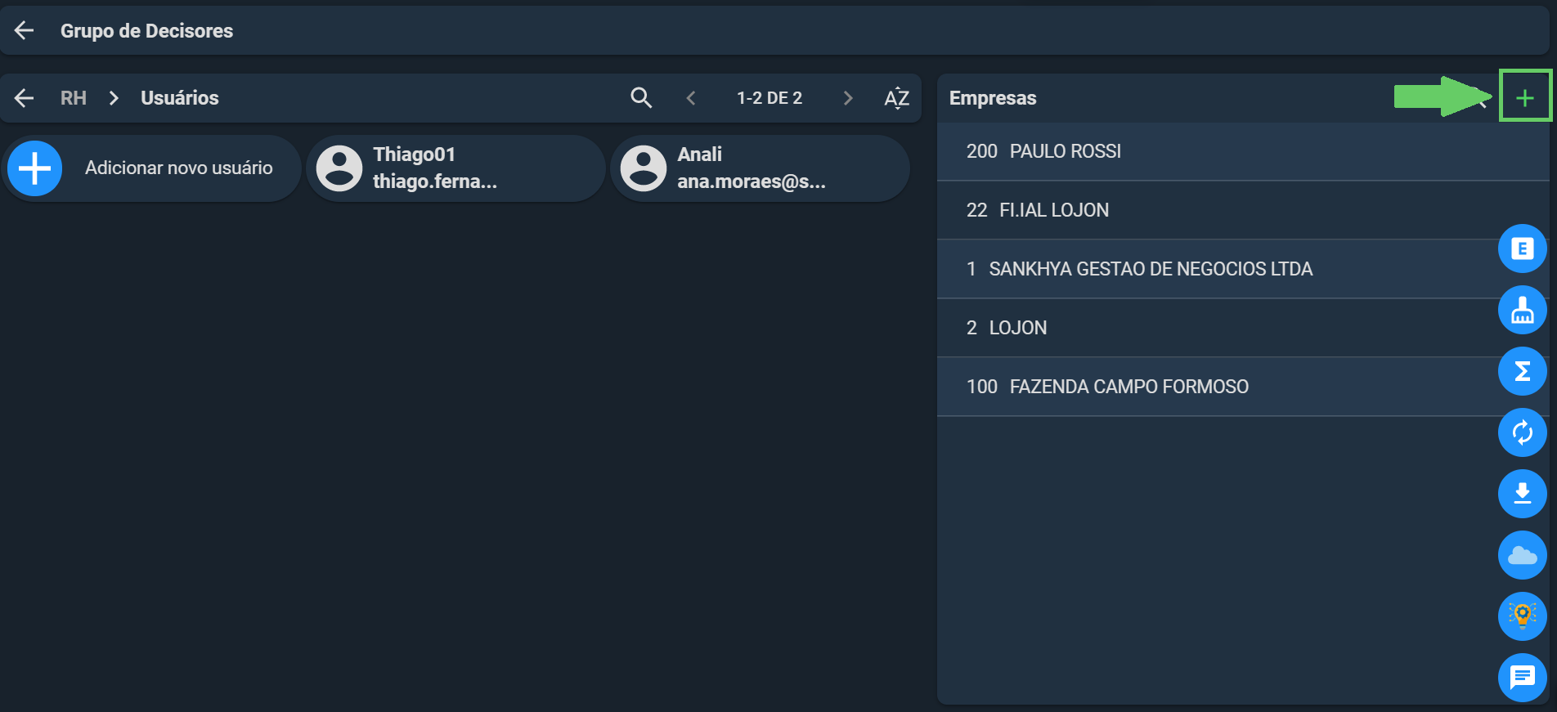The image size is (1557, 712).
Task: Select company 2 LOJON
Action: pyautogui.click(x=1243, y=328)
